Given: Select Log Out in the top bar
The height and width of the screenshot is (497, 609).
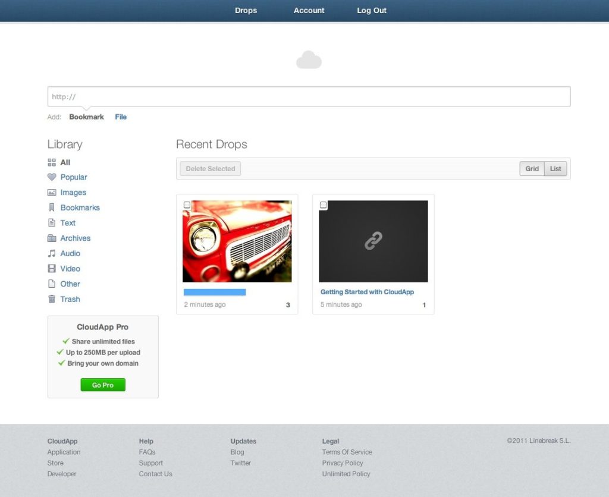Looking at the screenshot, I should [372, 11].
